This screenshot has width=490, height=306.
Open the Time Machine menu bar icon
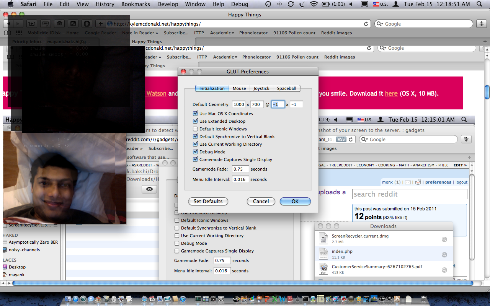(x=268, y=4)
